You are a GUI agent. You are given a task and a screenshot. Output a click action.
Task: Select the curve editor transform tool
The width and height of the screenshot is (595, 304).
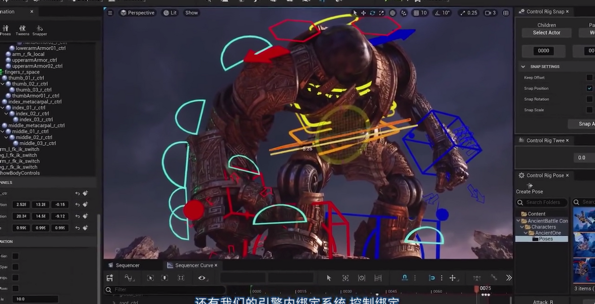pyautogui.click(x=346, y=278)
